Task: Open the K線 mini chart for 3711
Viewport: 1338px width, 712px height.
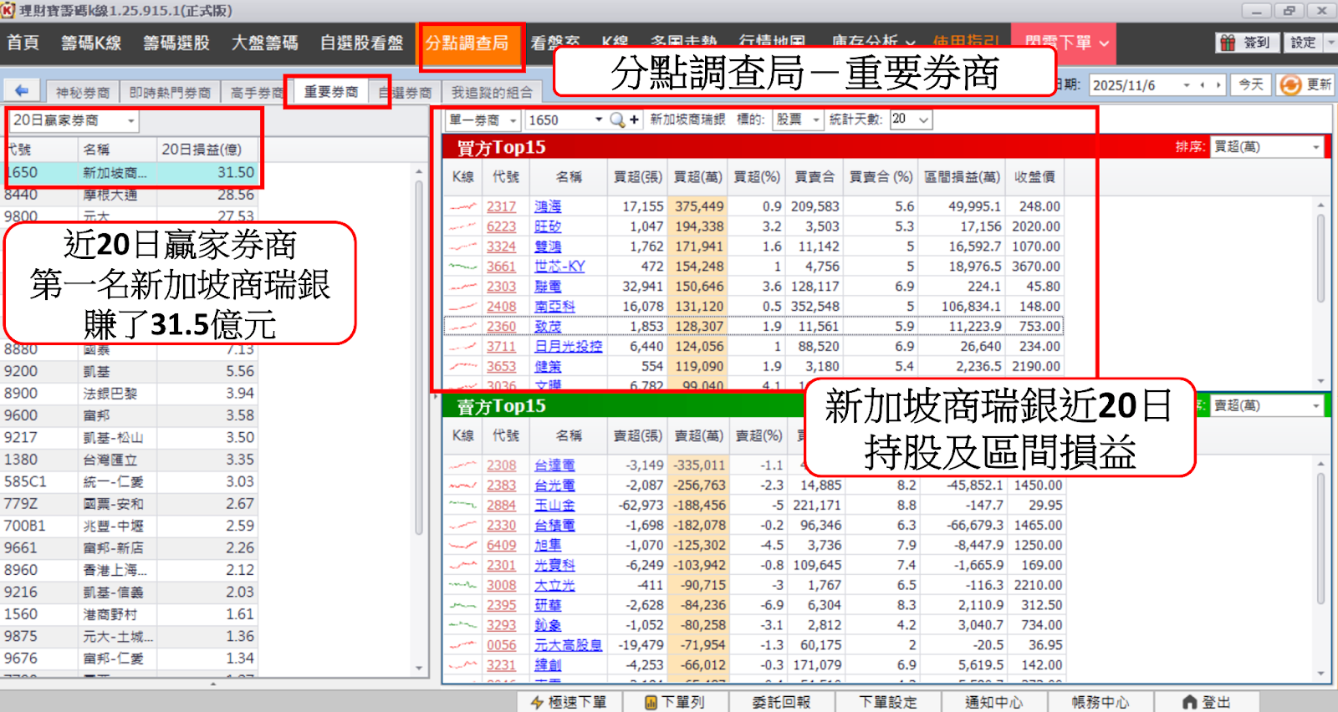Action: point(462,346)
